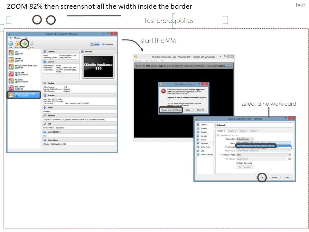Click the Shared folders section icon
The image size is (309, 232).
pyautogui.click(x=45, y=132)
